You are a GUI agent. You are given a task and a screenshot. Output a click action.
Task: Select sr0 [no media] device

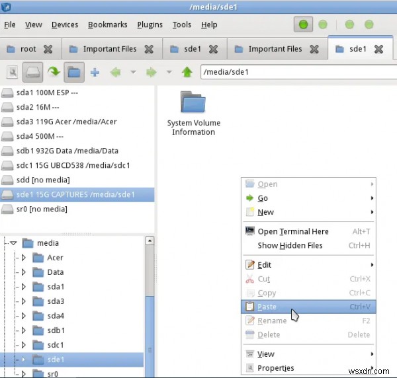[x=77, y=209]
